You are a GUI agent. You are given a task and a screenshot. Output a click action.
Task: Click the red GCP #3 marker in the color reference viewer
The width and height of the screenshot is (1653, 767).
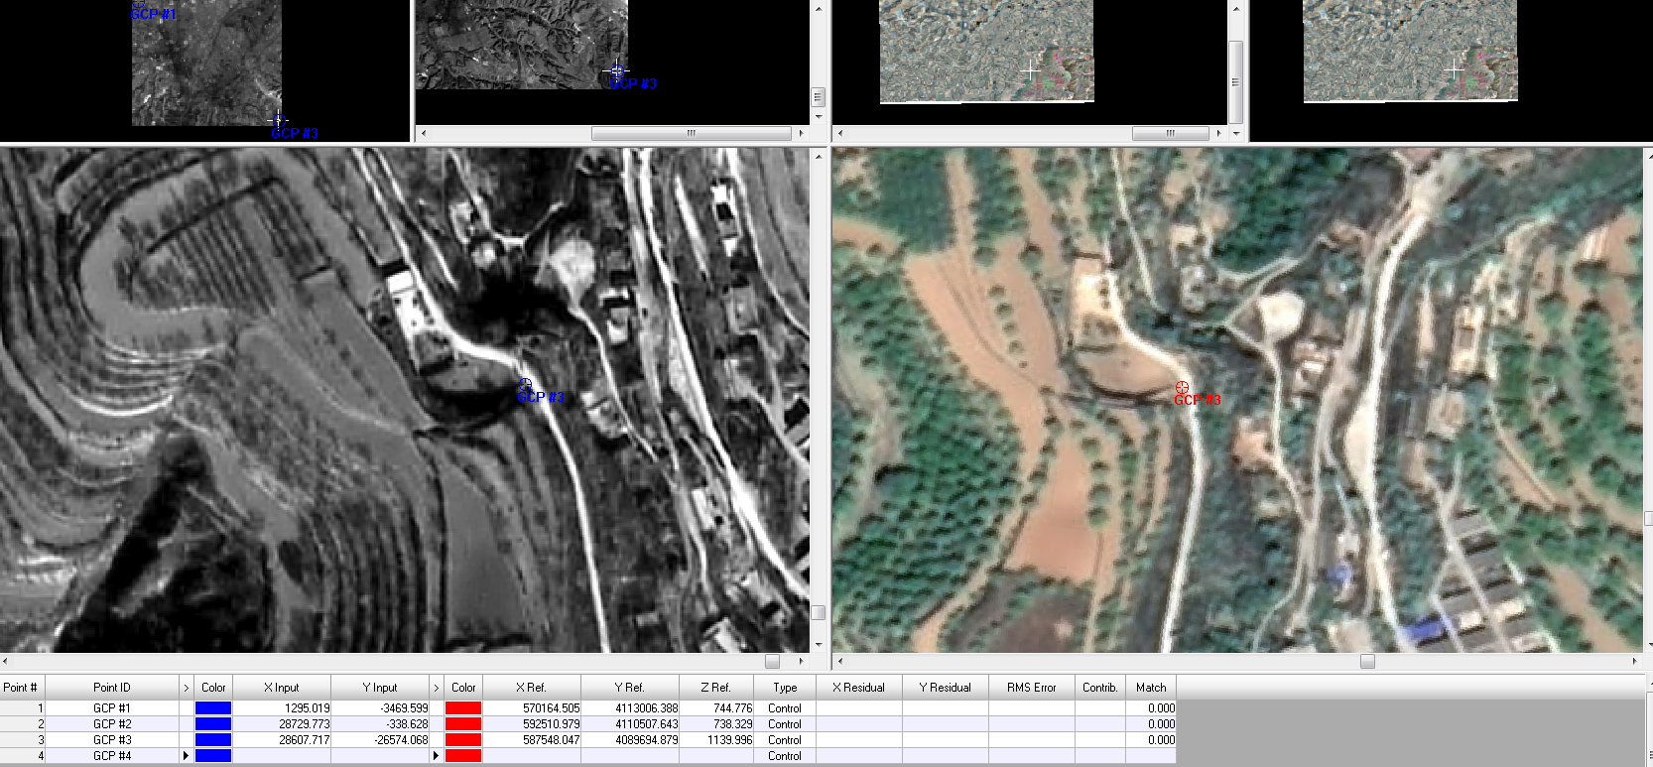tap(1182, 387)
